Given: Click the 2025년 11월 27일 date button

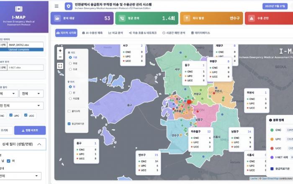Looking at the screenshot, I should coord(276,6).
